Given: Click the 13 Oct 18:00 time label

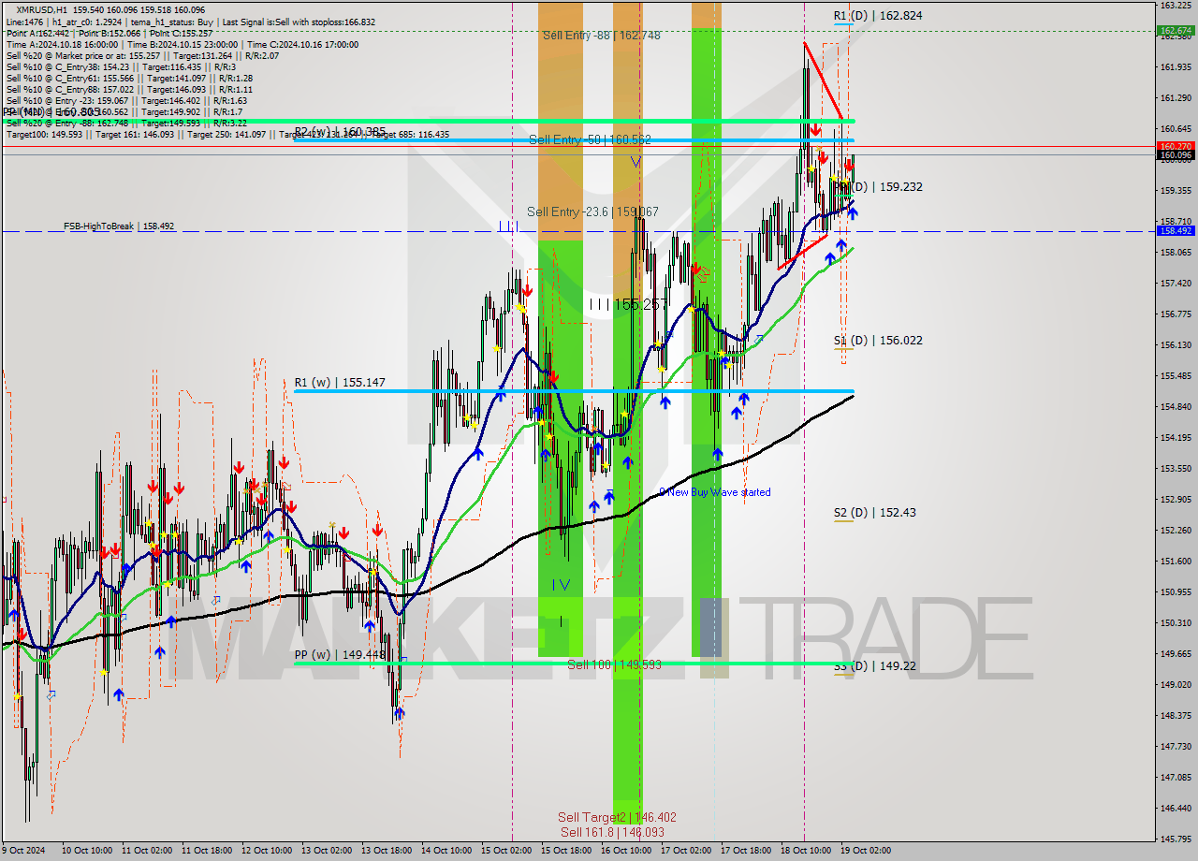Looking at the screenshot, I should pos(386,851).
